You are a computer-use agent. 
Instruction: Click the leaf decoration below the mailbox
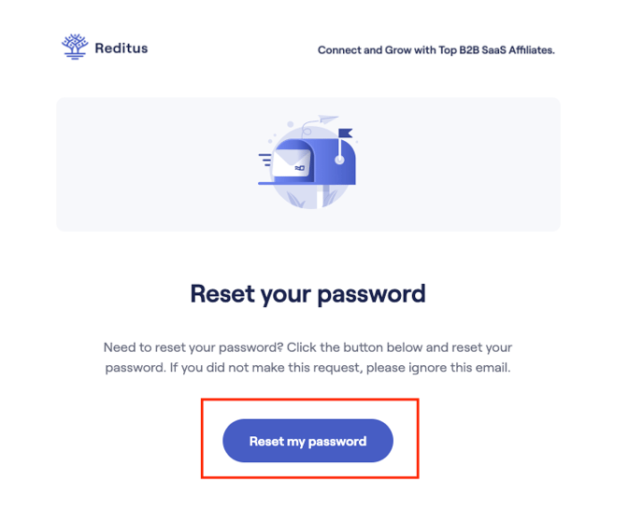coord(295,199)
